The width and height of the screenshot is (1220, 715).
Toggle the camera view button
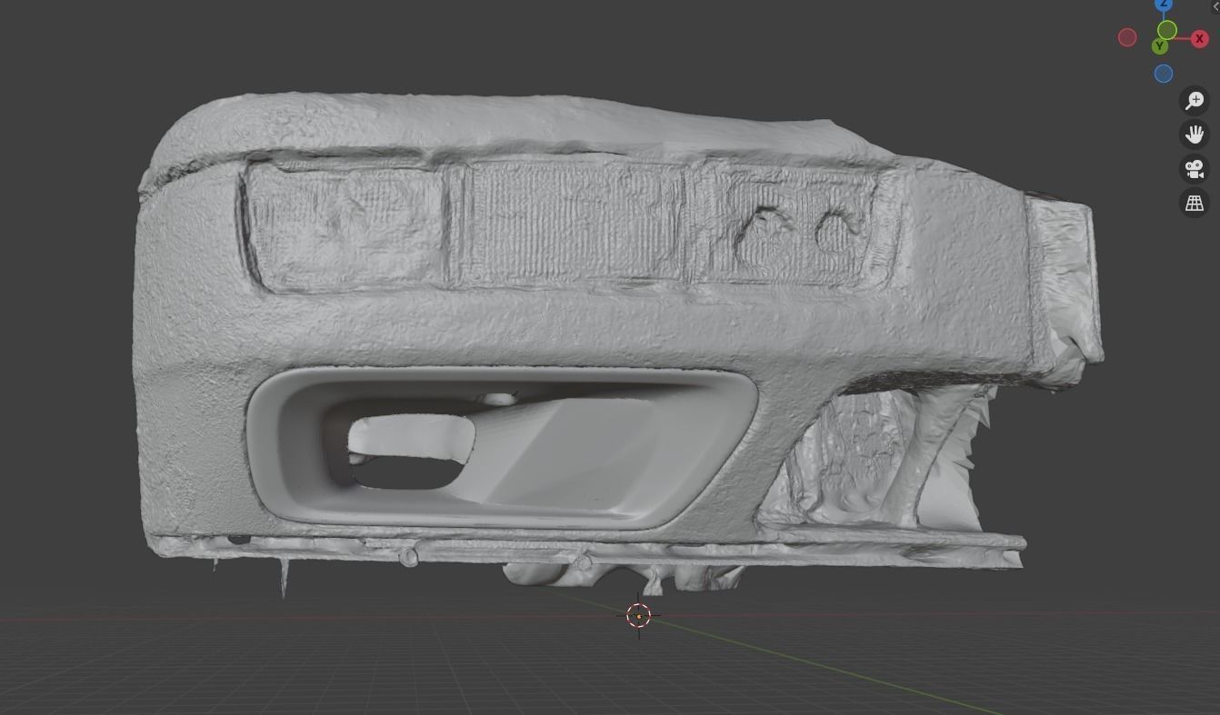coord(1195,169)
